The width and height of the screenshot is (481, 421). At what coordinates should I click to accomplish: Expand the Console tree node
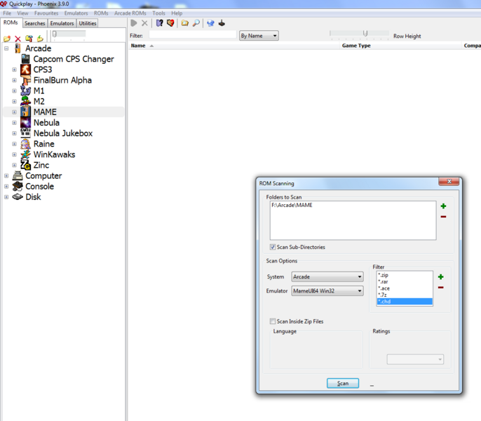coord(6,187)
